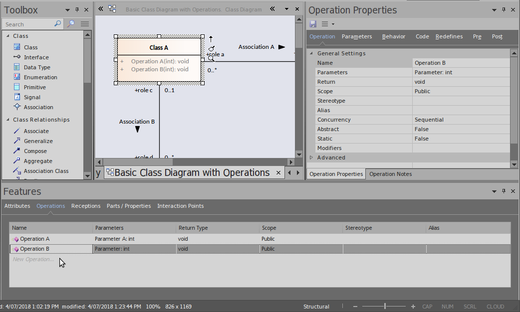Save operation properties with floppy icon
The height and width of the screenshot is (312, 520).
point(313,24)
